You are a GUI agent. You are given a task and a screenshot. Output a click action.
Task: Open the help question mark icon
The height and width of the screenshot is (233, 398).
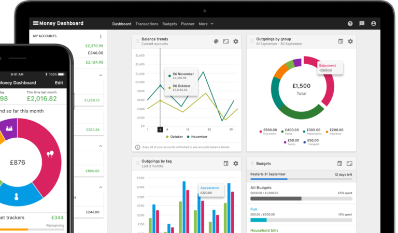(x=350, y=24)
